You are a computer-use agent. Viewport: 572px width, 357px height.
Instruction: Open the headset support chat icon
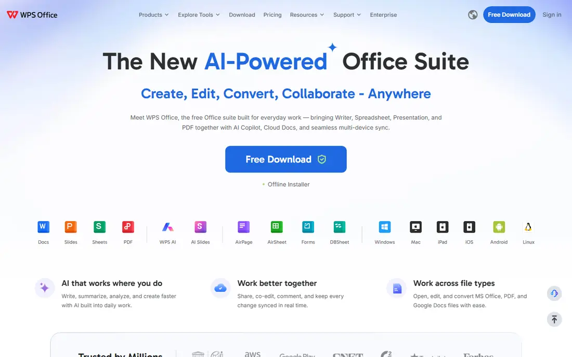(x=554, y=293)
